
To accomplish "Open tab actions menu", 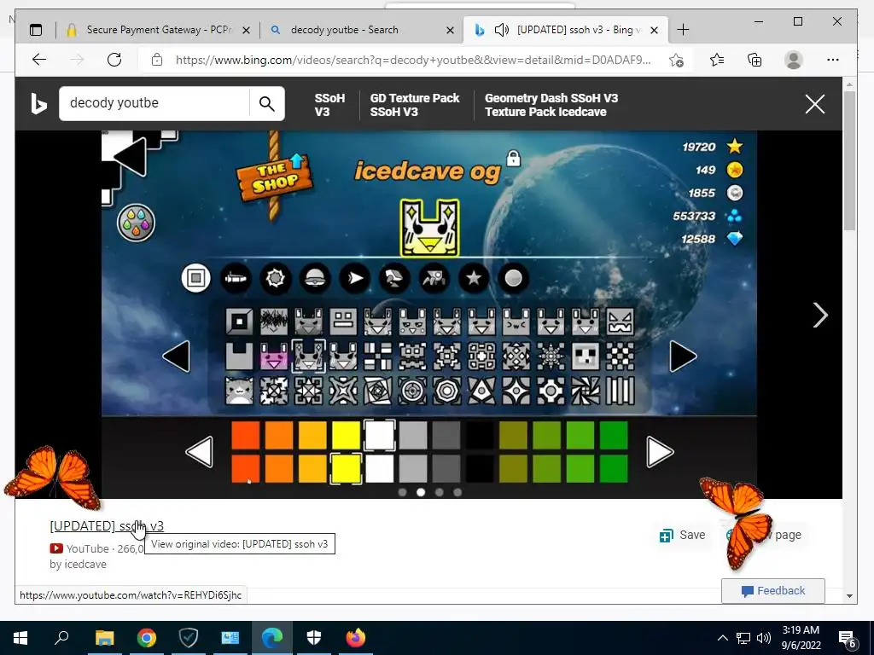I will pyautogui.click(x=36, y=30).
